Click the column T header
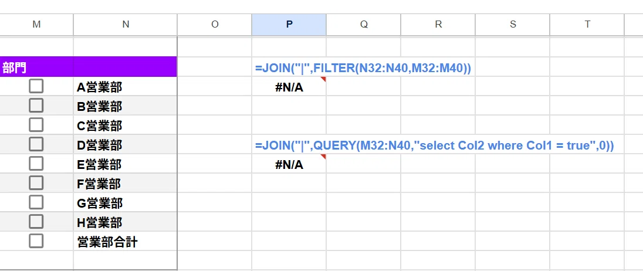The image size is (643, 271). click(587, 25)
